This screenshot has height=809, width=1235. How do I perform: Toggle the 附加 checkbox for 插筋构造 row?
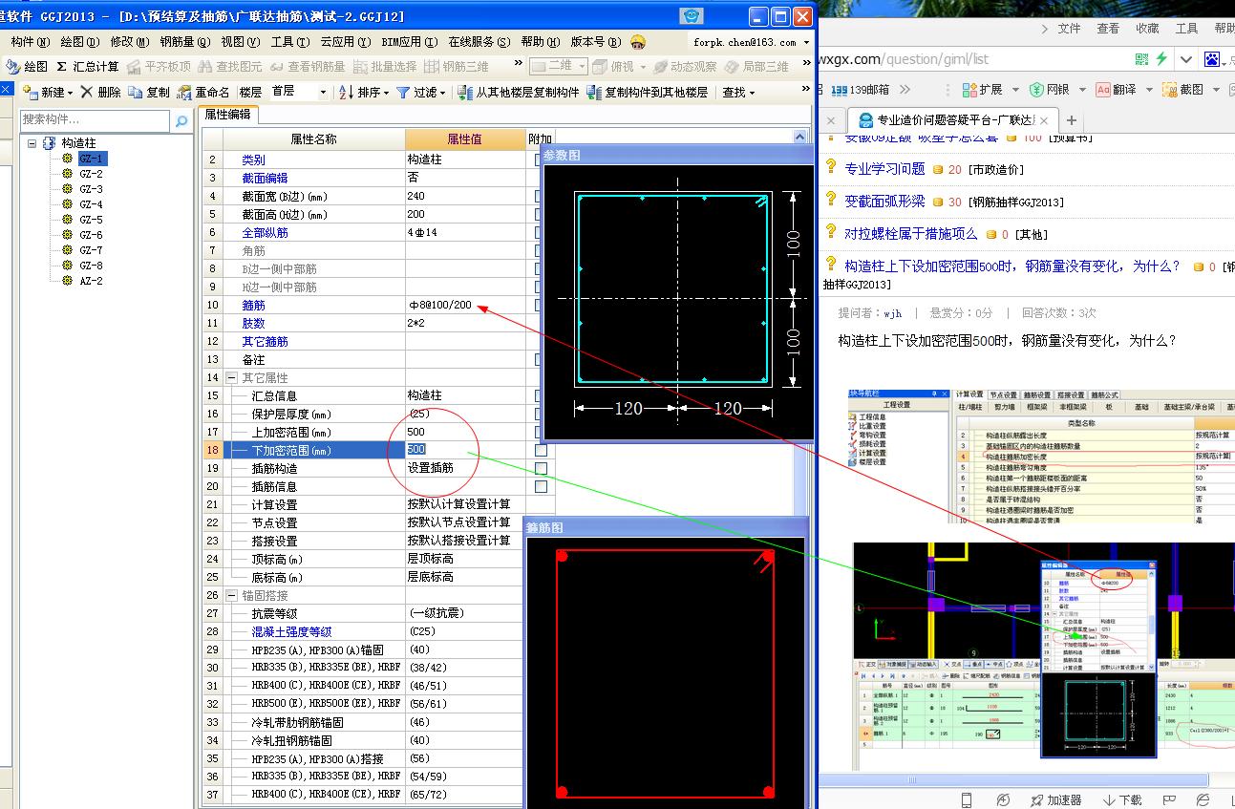tap(541, 468)
